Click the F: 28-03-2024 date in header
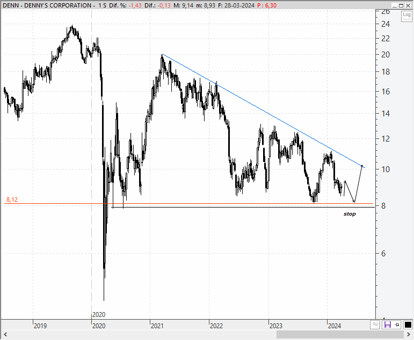The height and width of the screenshot is (340, 414). (x=236, y=5)
